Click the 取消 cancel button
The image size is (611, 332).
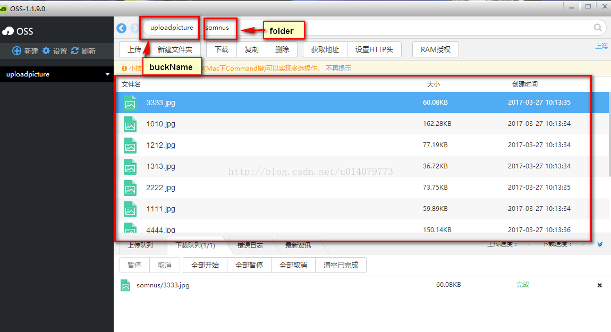[x=165, y=266]
